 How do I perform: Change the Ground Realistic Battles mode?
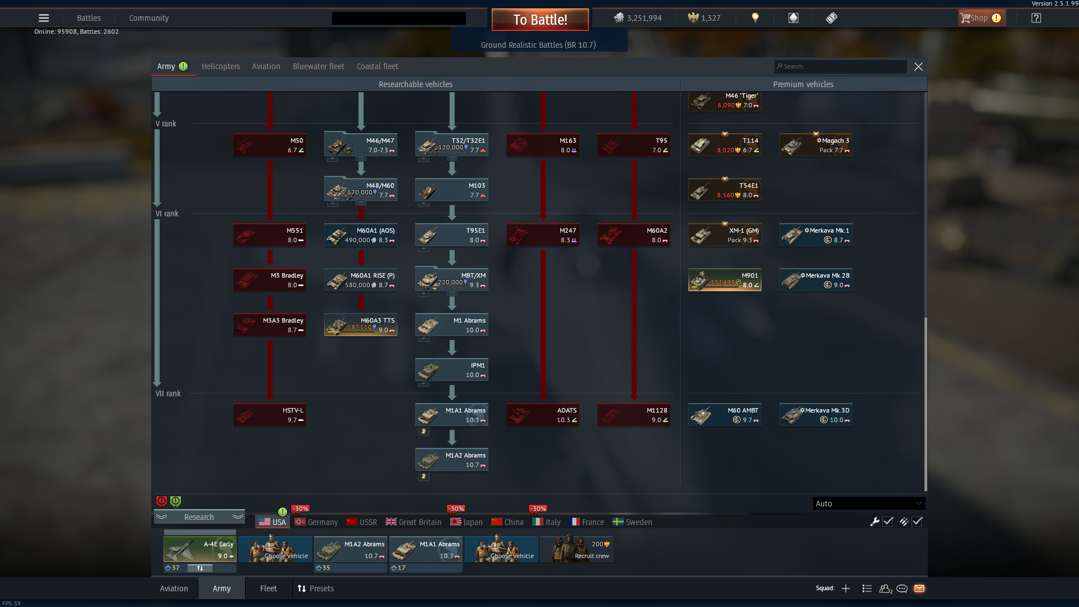pos(538,45)
